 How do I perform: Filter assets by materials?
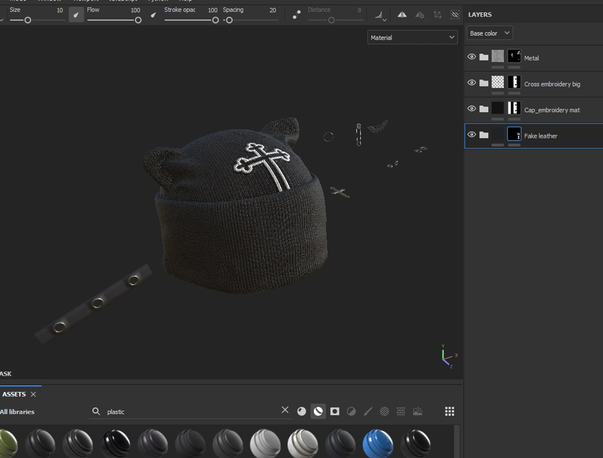point(302,411)
